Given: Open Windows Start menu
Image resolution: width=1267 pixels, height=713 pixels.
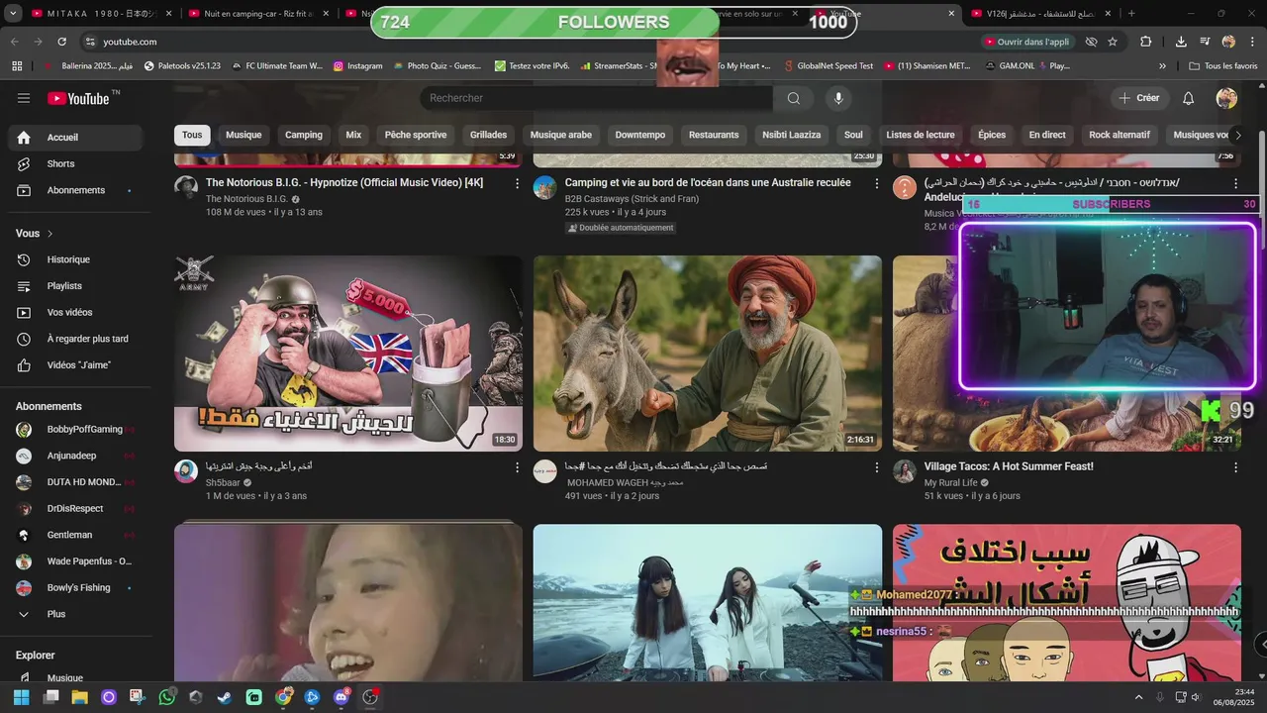Looking at the screenshot, I should click(x=22, y=697).
